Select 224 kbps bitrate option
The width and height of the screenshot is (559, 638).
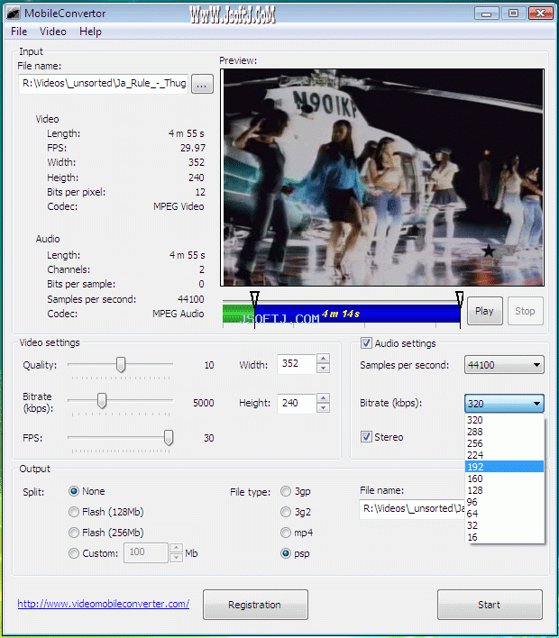504,455
